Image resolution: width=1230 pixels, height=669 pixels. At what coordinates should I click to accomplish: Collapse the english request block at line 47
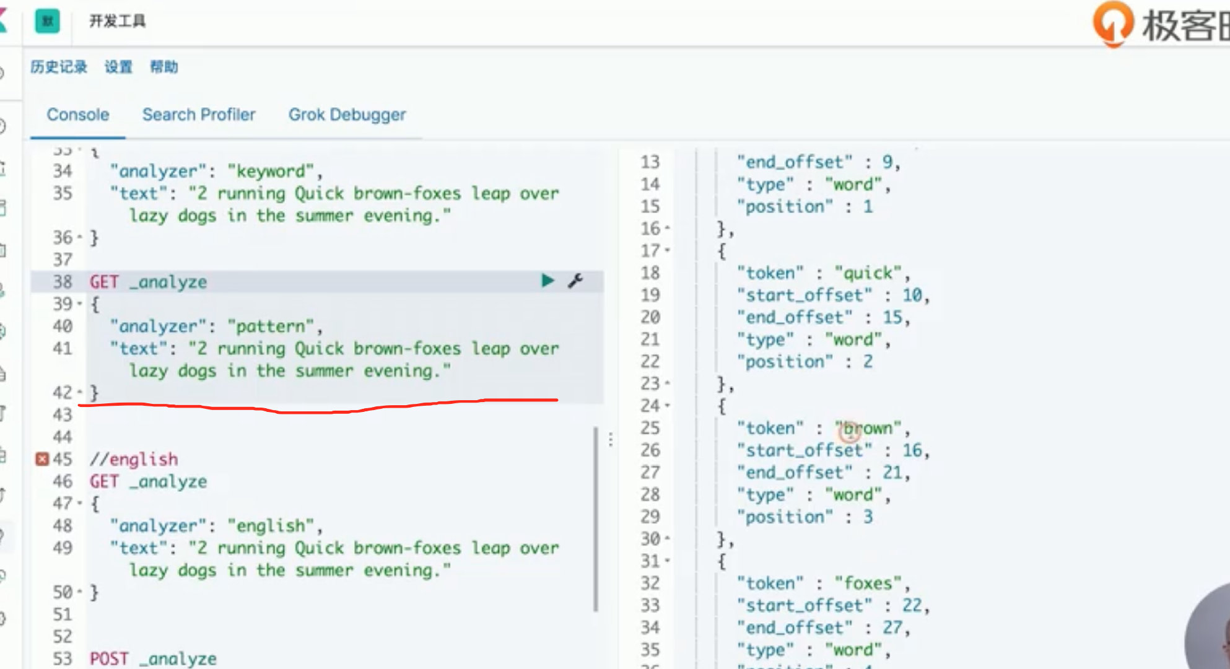[x=80, y=504]
